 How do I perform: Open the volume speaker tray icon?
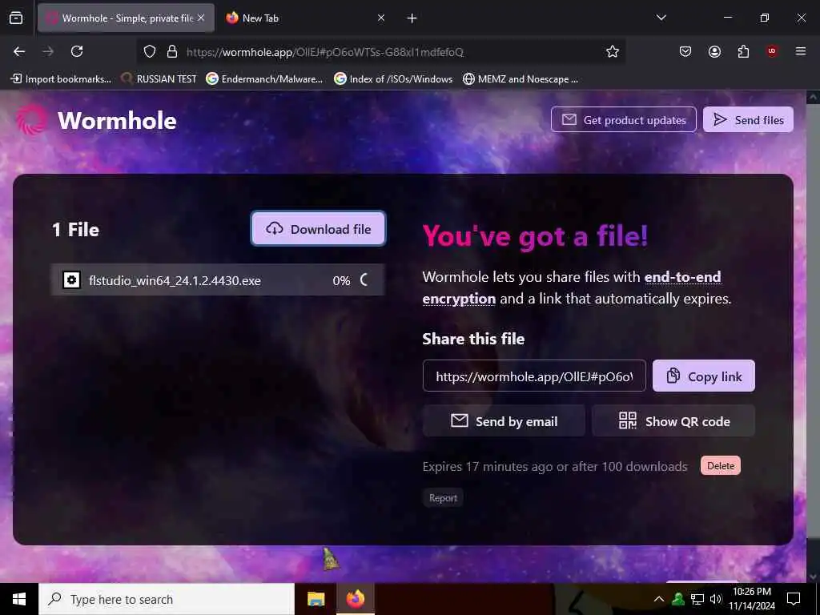(x=715, y=599)
